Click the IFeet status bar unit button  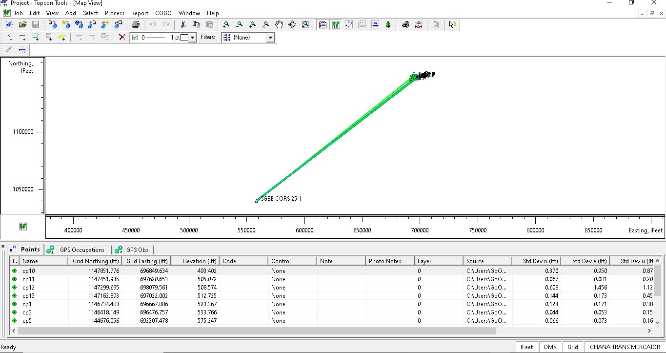click(x=526, y=347)
